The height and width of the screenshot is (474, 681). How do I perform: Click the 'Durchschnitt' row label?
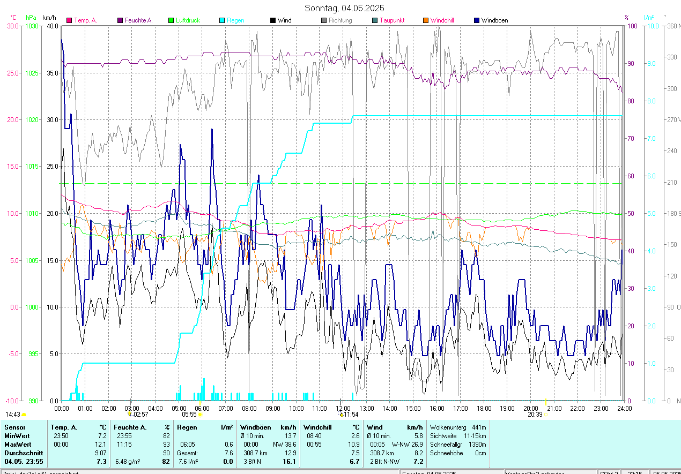click(23, 453)
